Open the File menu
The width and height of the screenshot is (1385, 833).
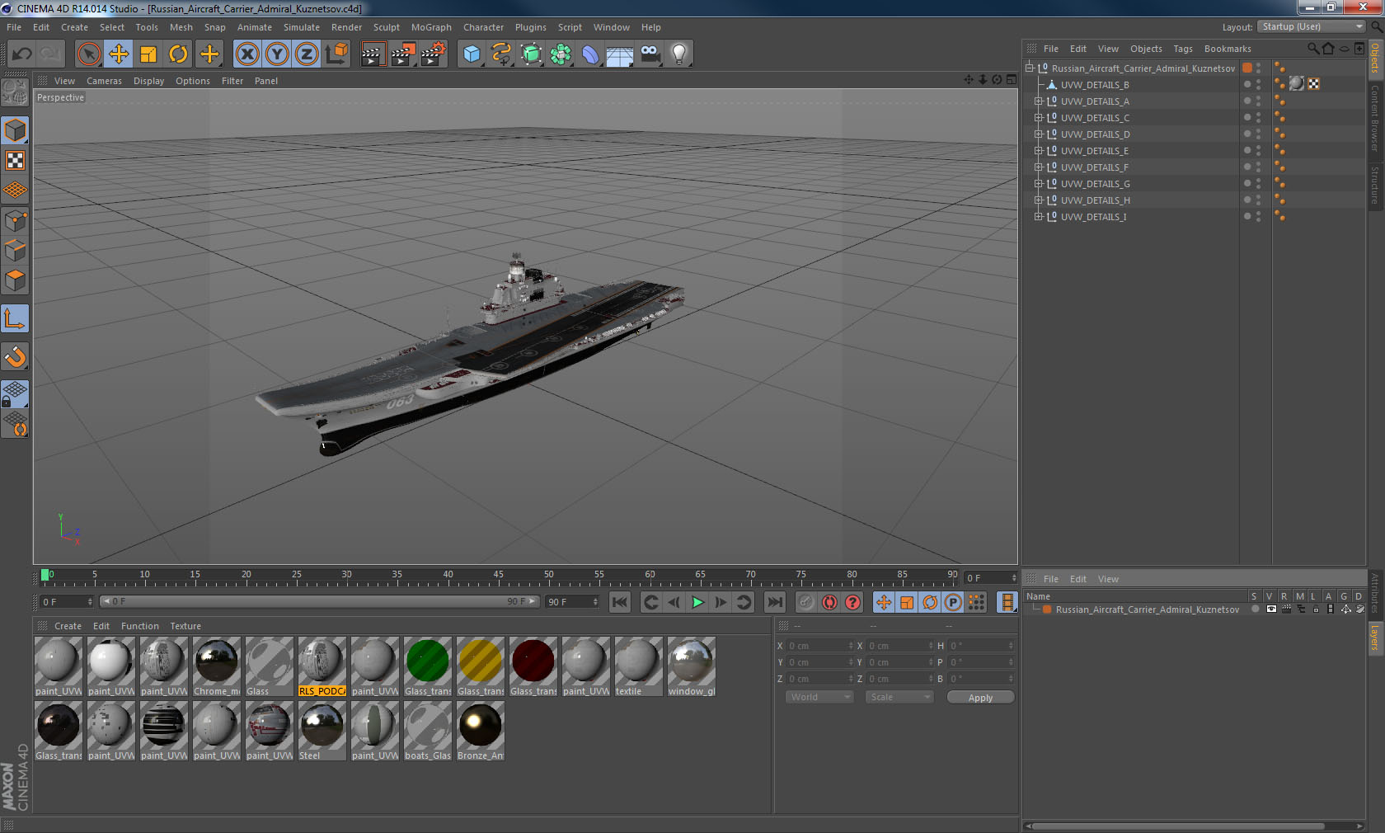click(14, 27)
